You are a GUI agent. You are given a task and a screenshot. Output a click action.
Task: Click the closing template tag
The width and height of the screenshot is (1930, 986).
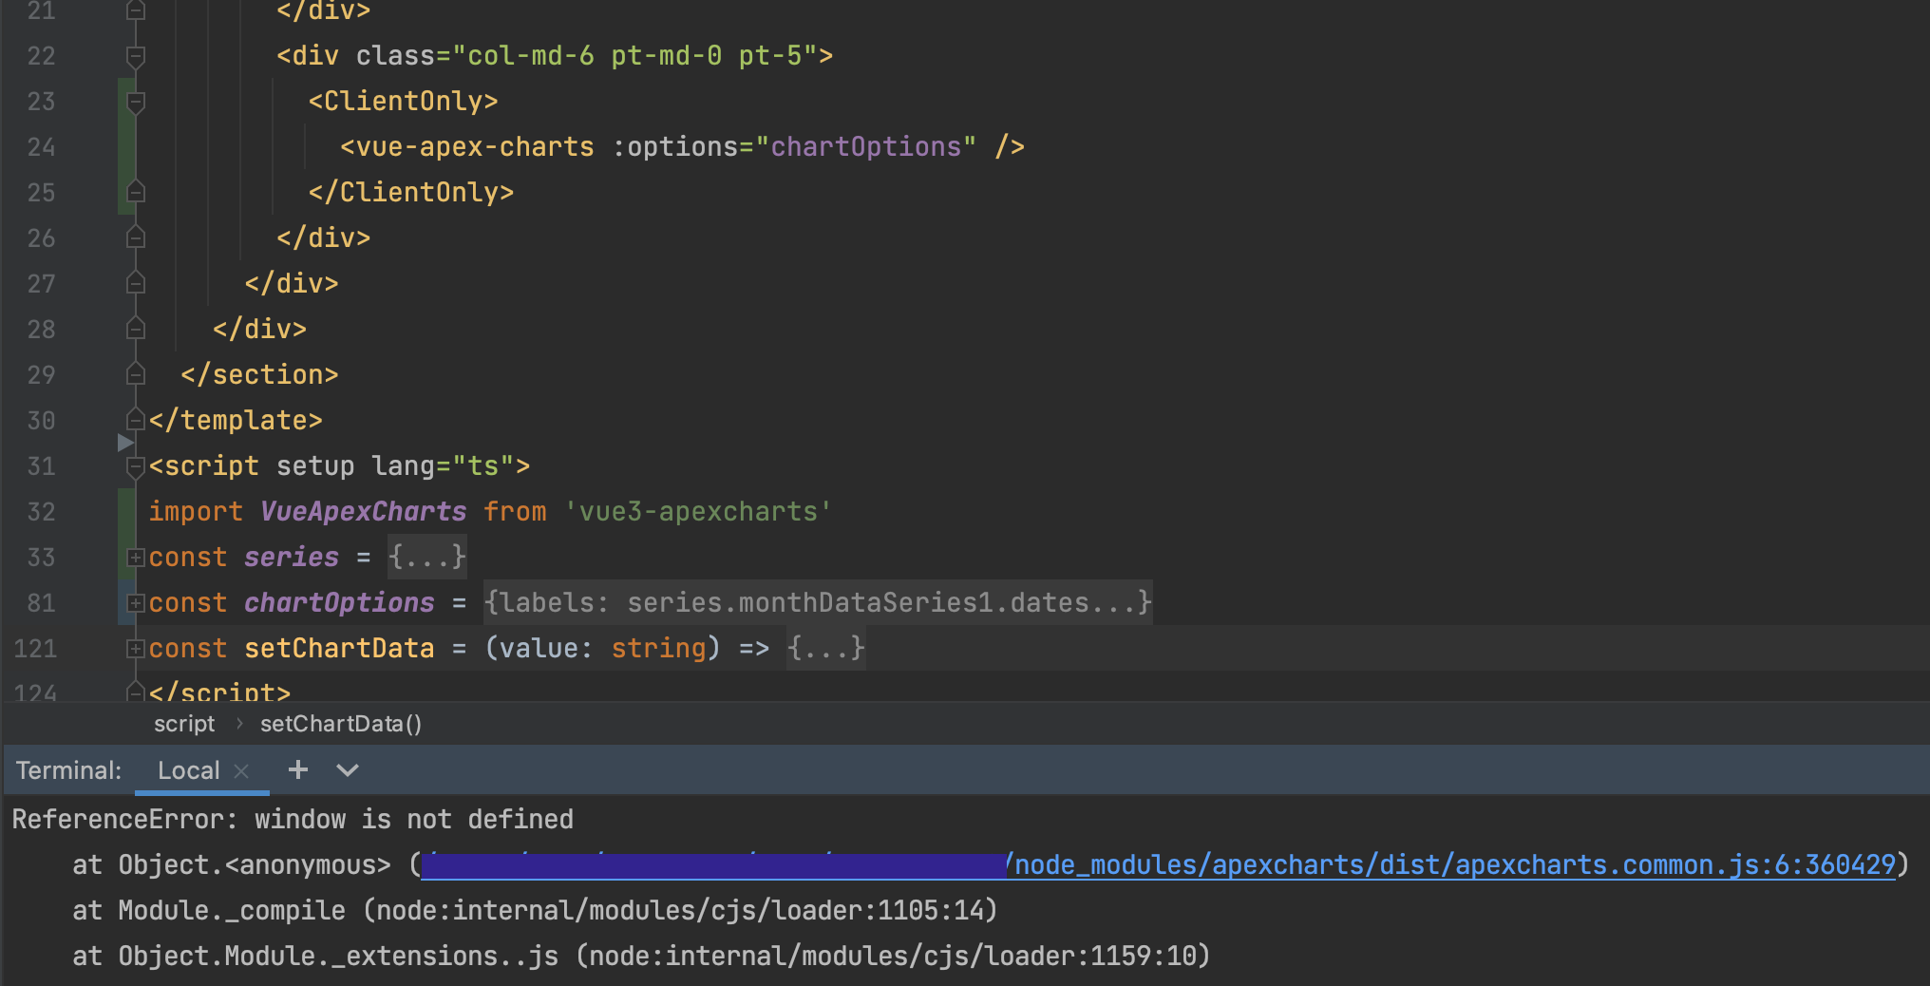(x=236, y=420)
